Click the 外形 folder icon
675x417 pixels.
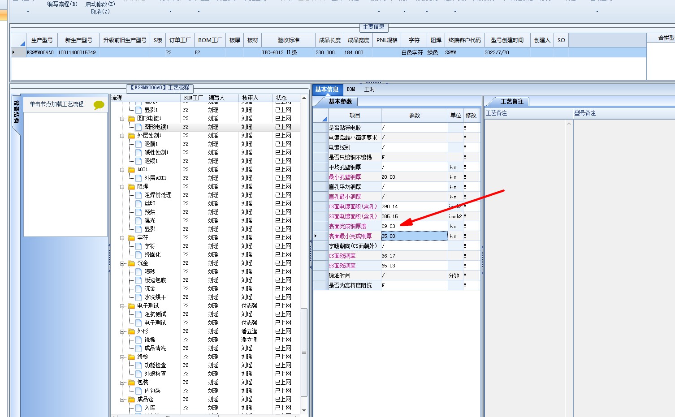131,331
